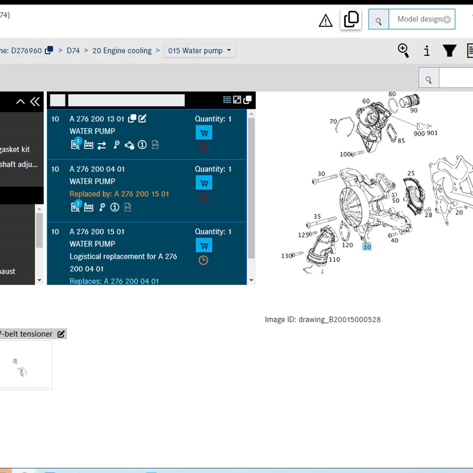Expand parts list to full view icon
The height and width of the screenshot is (473, 473).
tap(237, 100)
